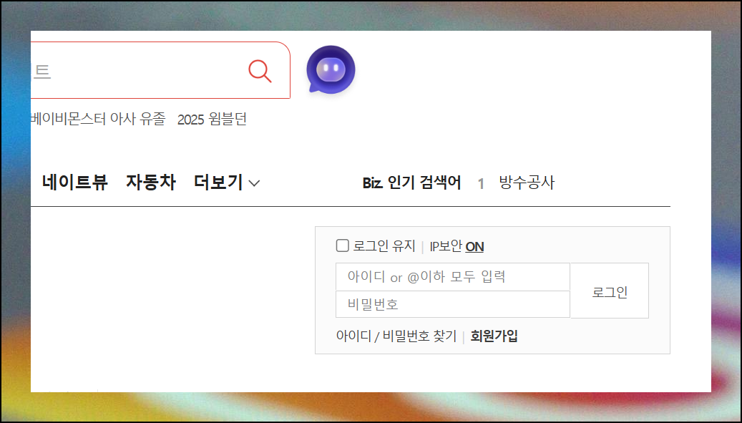Click the red magnifier search icon
This screenshot has width=742, height=423.
260,72
